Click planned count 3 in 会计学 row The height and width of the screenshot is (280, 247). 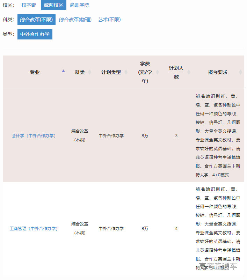[176, 136]
